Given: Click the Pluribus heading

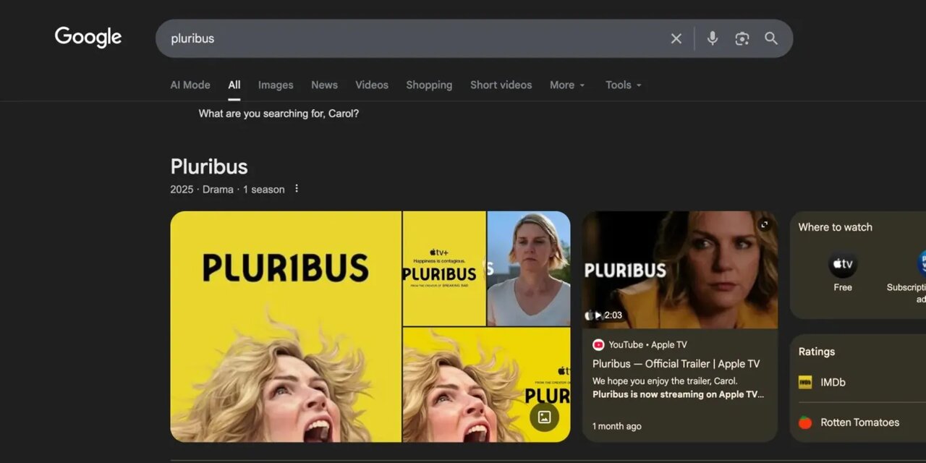Looking at the screenshot, I should click(208, 166).
